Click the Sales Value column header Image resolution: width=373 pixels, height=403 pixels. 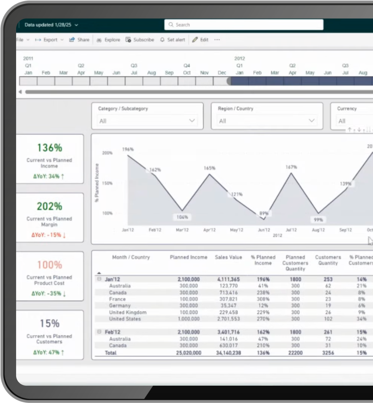tap(228, 257)
